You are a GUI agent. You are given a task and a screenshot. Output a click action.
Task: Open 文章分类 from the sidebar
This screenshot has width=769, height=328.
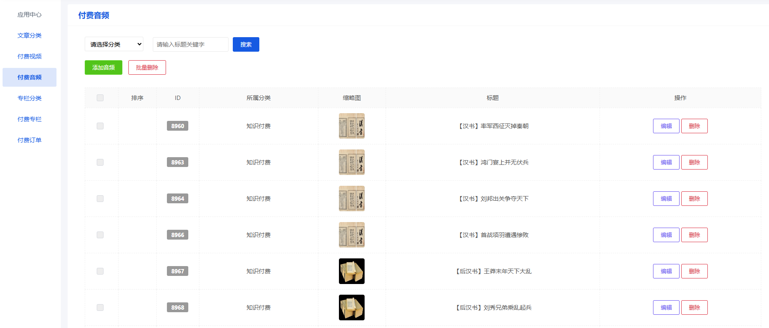tap(30, 35)
